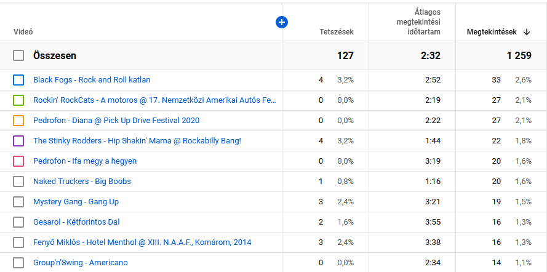
Task: Sort by Átlagos megtekintési időtartam column
Action: pos(418,22)
